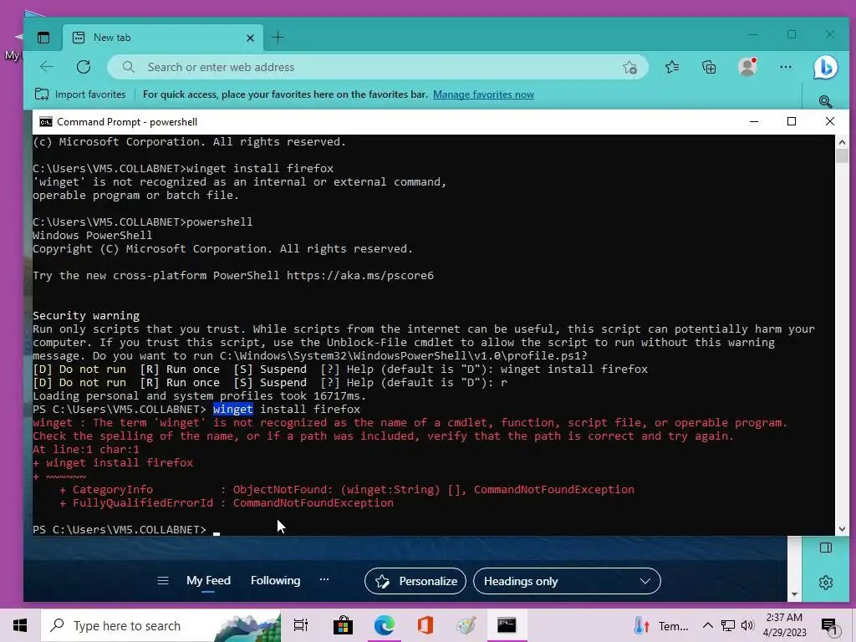Open network status tray icon
The width and height of the screenshot is (856, 642).
coord(728,625)
